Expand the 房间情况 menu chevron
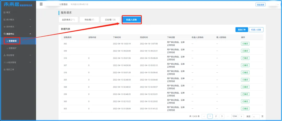Image resolution: width=282 pixels, height=121 pixels. (30, 26)
